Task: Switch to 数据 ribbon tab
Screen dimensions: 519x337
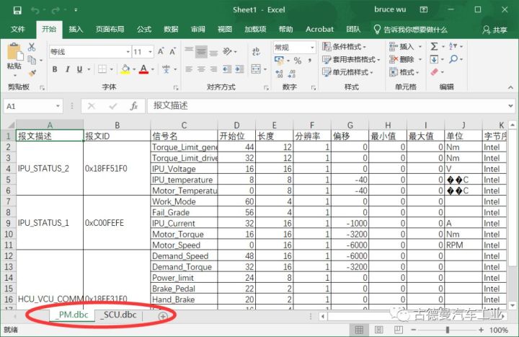Action: click(171, 30)
